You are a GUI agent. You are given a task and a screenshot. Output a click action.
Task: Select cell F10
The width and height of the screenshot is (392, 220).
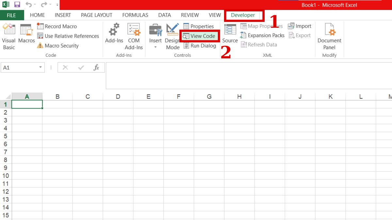(179, 176)
